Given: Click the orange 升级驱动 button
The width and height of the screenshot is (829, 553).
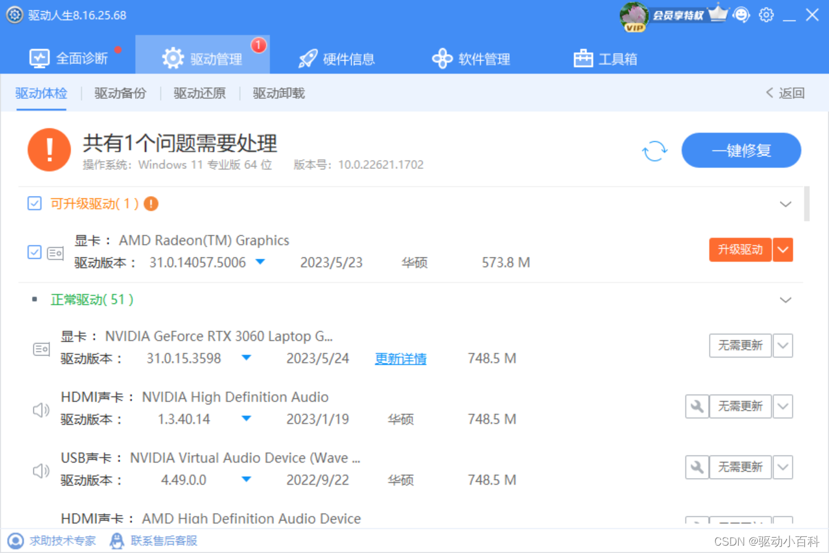Looking at the screenshot, I should click(741, 249).
